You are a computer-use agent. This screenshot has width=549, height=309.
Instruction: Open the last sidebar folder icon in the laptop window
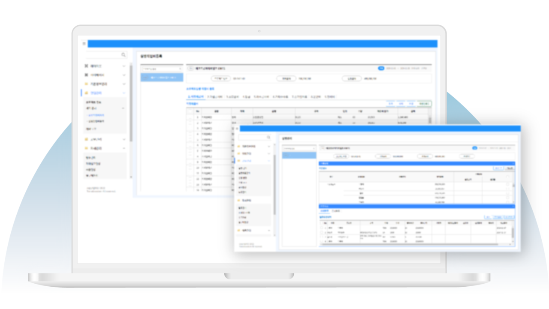click(86, 148)
